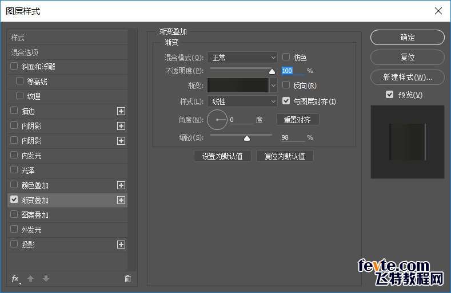Toggle the 预览 checkbox
Screen dimensions: 451x293
tap(389, 95)
